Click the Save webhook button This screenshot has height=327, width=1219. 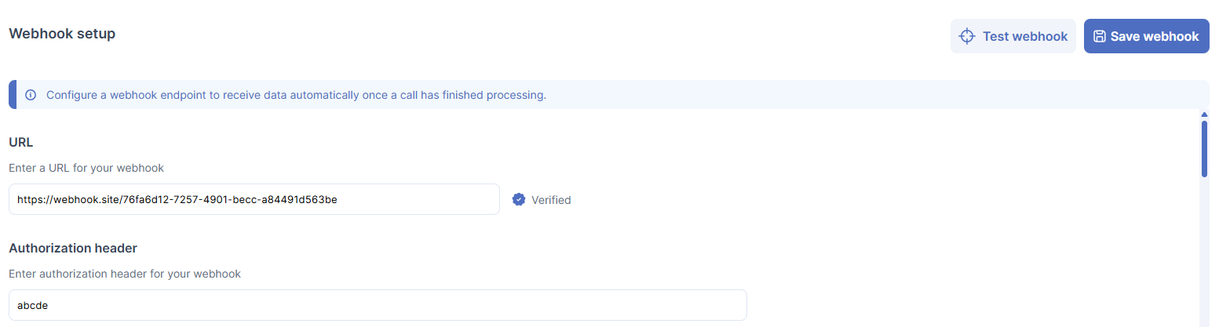click(1146, 36)
